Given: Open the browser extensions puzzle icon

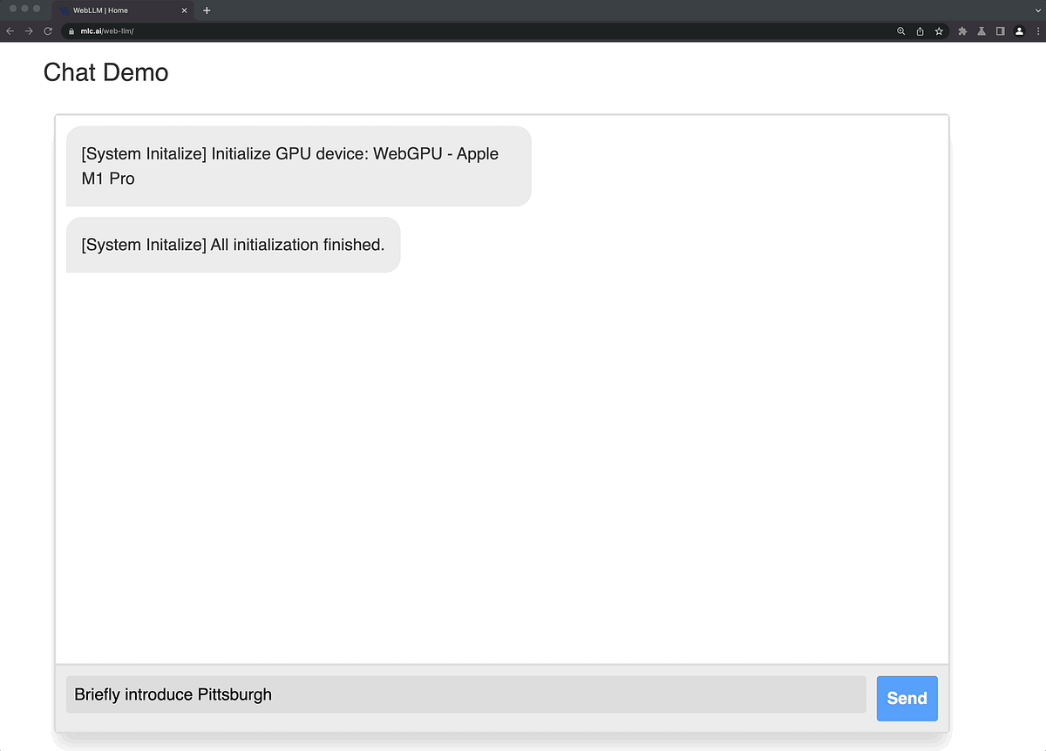Looking at the screenshot, I should coord(961,30).
